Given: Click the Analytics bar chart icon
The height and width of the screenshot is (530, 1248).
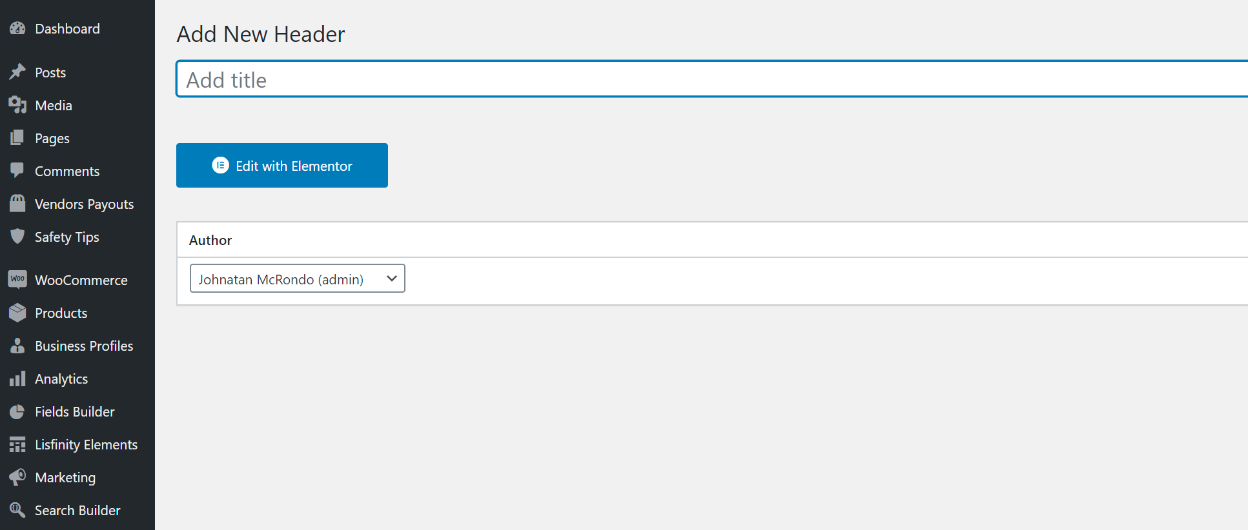Looking at the screenshot, I should point(17,378).
